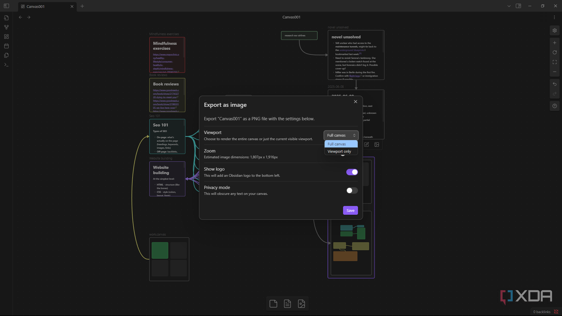Click sync status icon in status bar
Screen dimensions: 562x316
(x=556, y=312)
